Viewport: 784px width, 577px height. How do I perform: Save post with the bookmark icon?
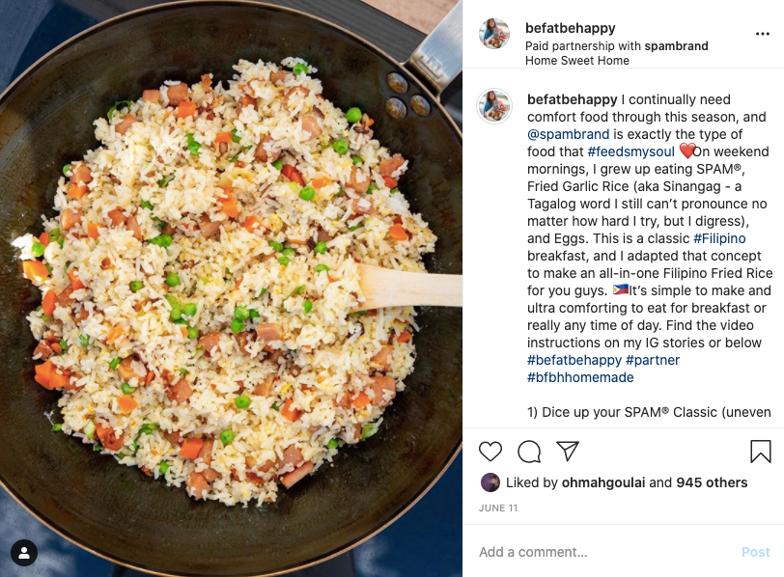tap(761, 452)
